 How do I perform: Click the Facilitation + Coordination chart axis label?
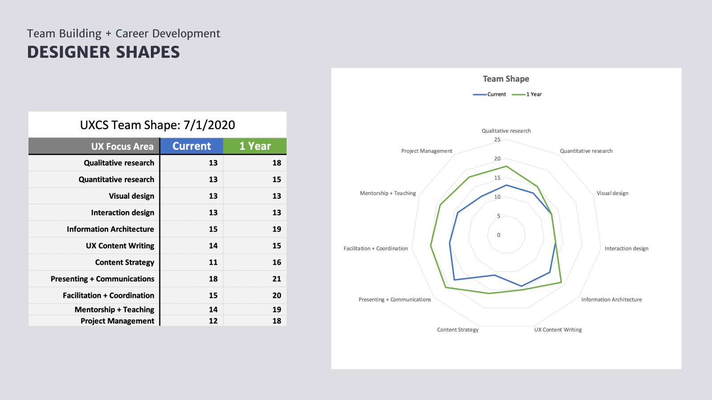tap(376, 248)
